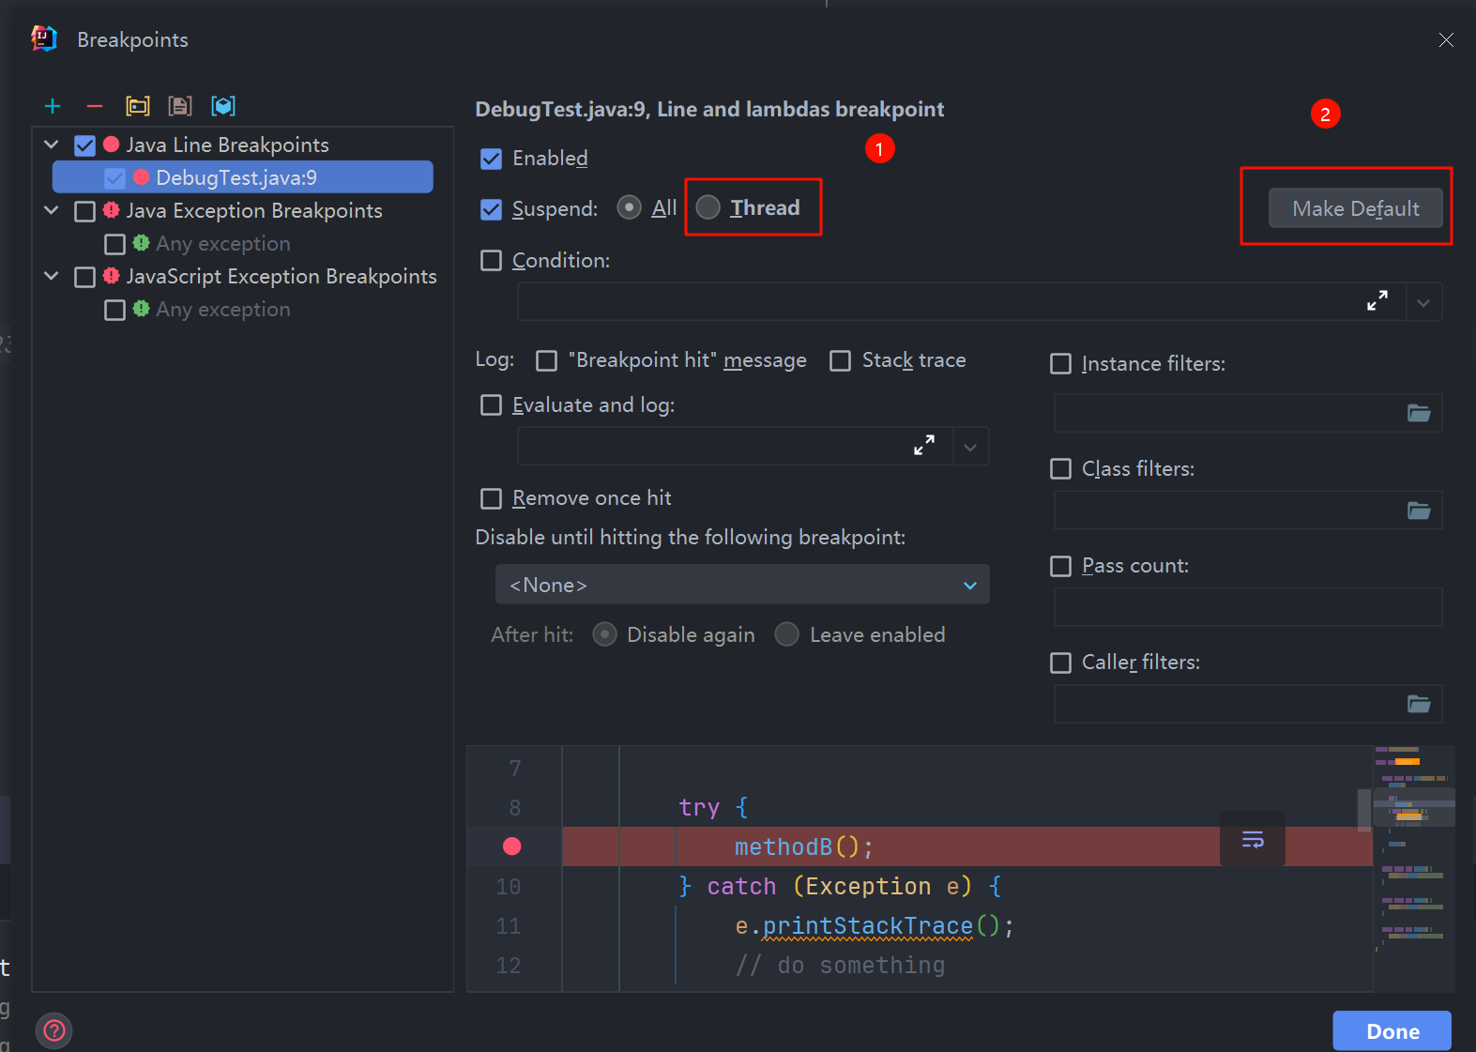The width and height of the screenshot is (1476, 1052).
Task: Click line number 10 in gutter
Action: 509,887
